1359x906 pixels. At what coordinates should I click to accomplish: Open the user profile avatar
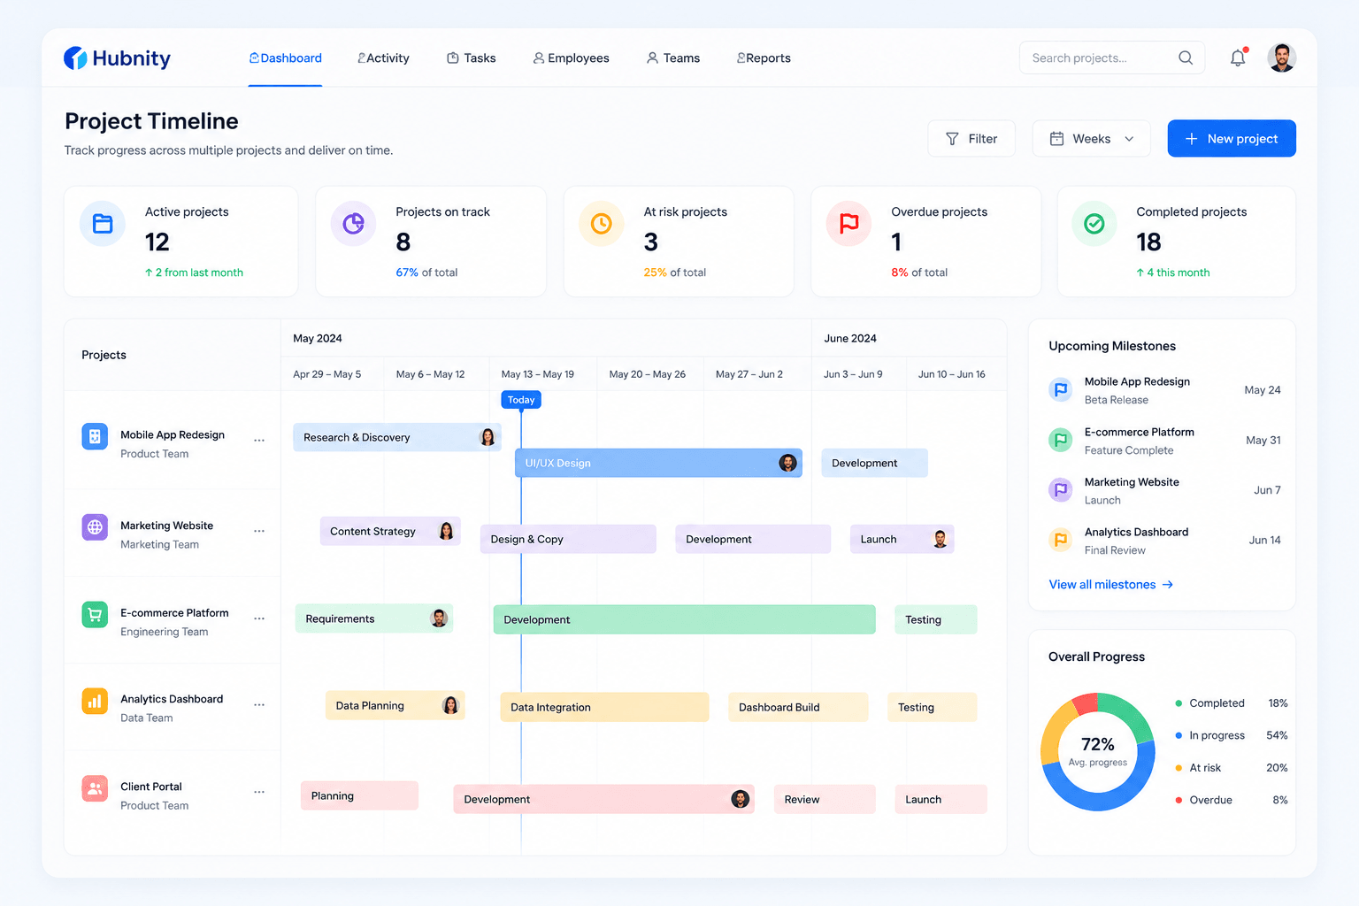[x=1281, y=58]
